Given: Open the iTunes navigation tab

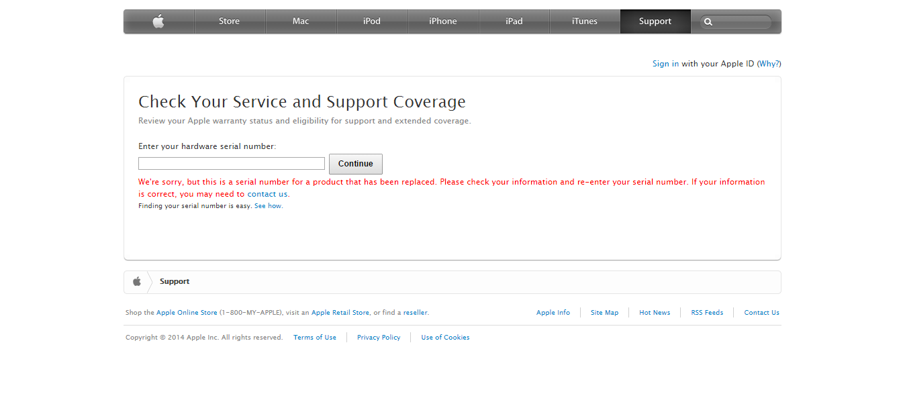Looking at the screenshot, I should click(585, 21).
